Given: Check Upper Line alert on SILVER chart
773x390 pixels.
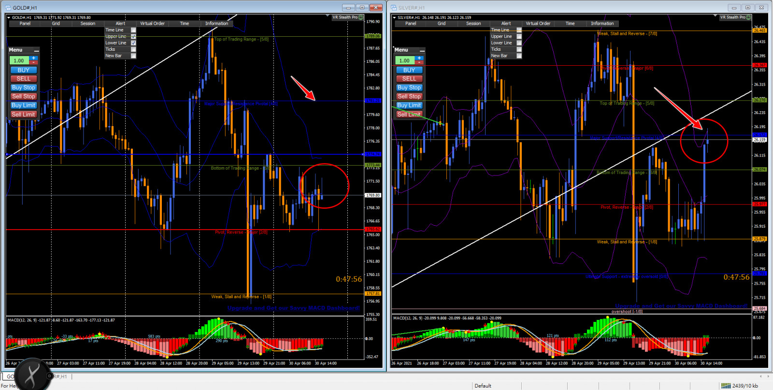Looking at the screenshot, I should point(519,36).
